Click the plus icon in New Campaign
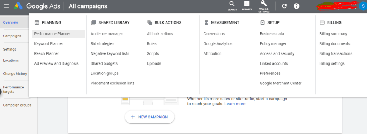Image resolution: width=367 pixels, height=134 pixels. (x=133, y=117)
